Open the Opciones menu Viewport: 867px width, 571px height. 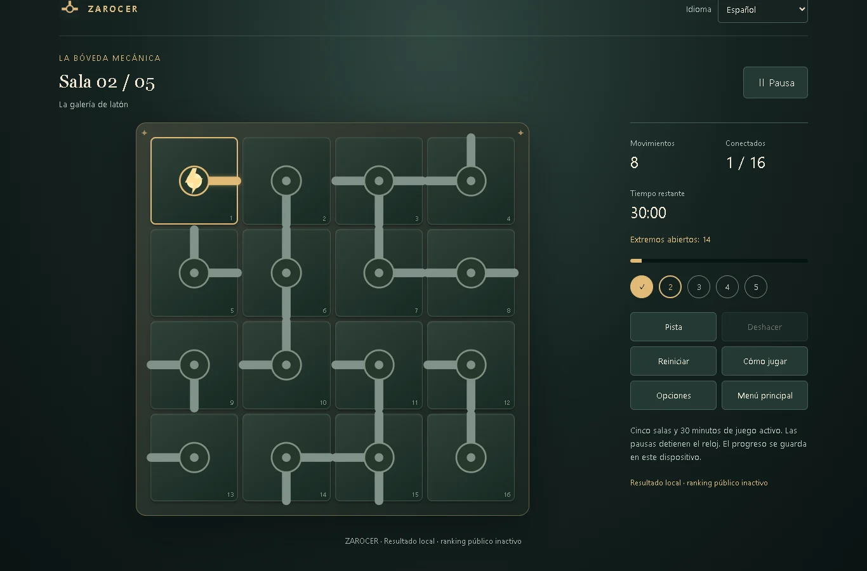coord(673,395)
